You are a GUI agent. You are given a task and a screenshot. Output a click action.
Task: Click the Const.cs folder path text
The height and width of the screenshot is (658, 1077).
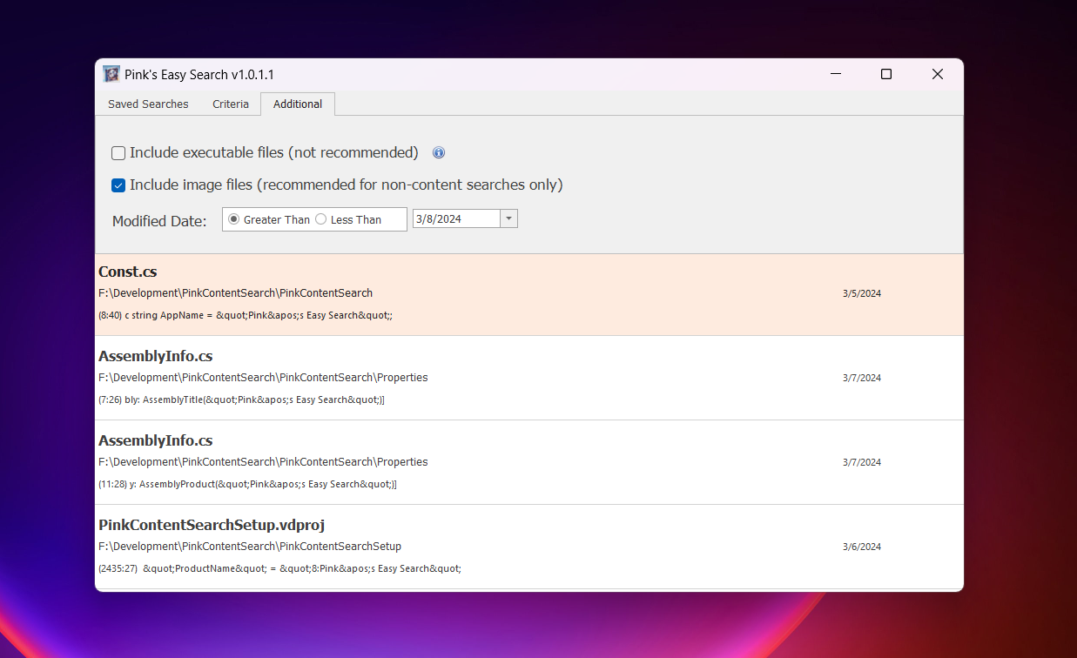pyautogui.click(x=235, y=293)
